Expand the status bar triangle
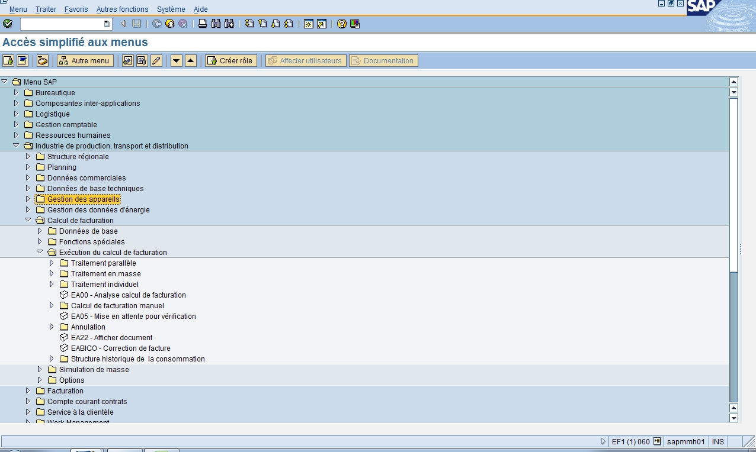 (604, 441)
